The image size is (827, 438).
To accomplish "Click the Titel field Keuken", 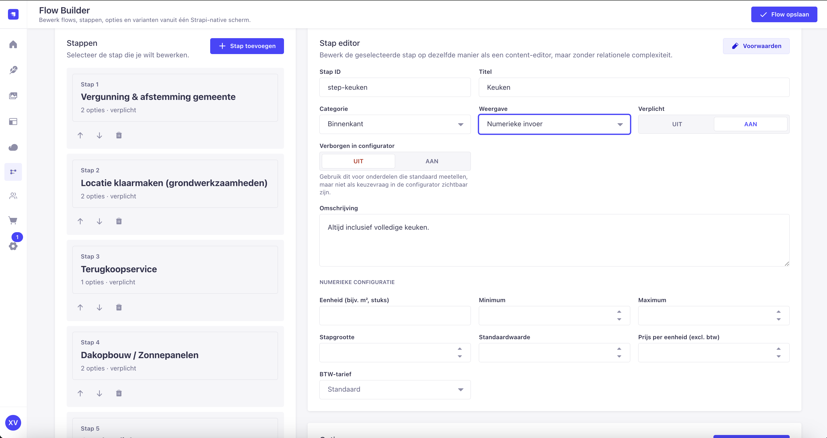I will [x=634, y=87].
